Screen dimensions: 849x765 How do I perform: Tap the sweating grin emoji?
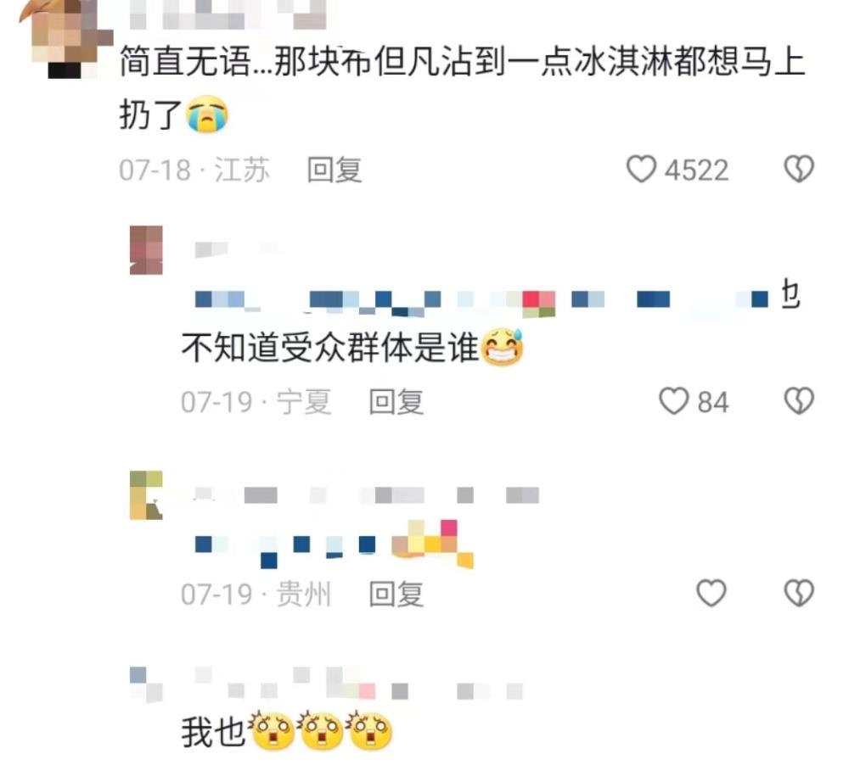(502, 347)
